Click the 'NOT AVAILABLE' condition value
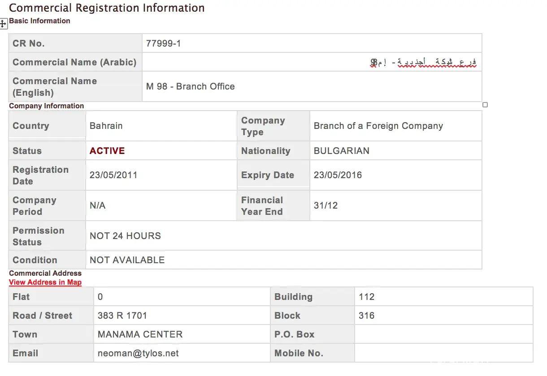Screen dimensions: 547x376 point(127,260)
